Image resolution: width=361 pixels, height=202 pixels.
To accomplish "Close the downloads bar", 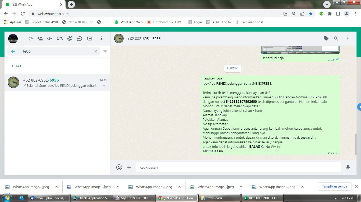I will [356, 186].
